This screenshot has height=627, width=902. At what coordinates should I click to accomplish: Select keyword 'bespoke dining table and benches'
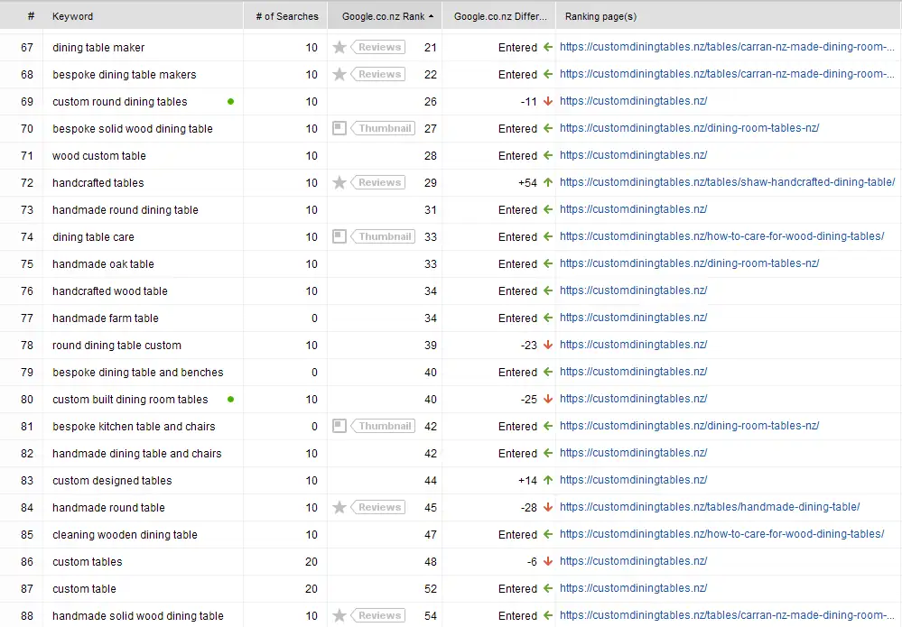(x=137, y=373)
